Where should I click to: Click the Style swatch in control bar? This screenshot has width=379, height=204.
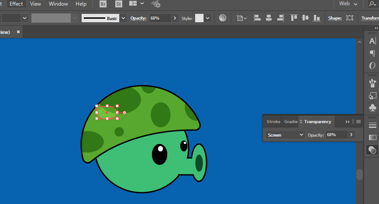coord(199,18)
